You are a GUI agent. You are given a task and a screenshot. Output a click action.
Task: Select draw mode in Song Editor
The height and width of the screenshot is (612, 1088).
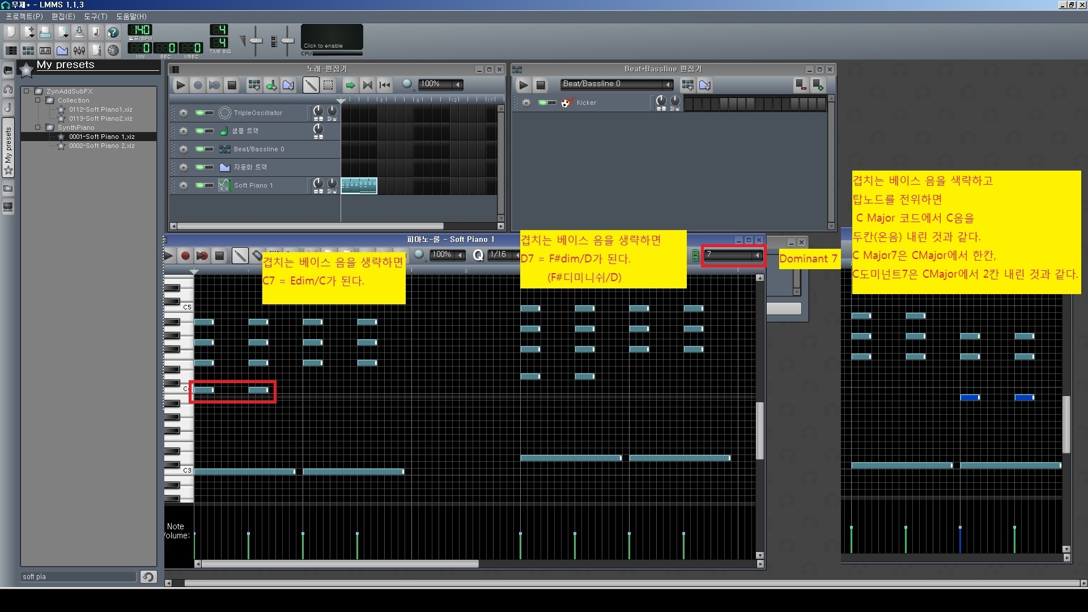311,85
